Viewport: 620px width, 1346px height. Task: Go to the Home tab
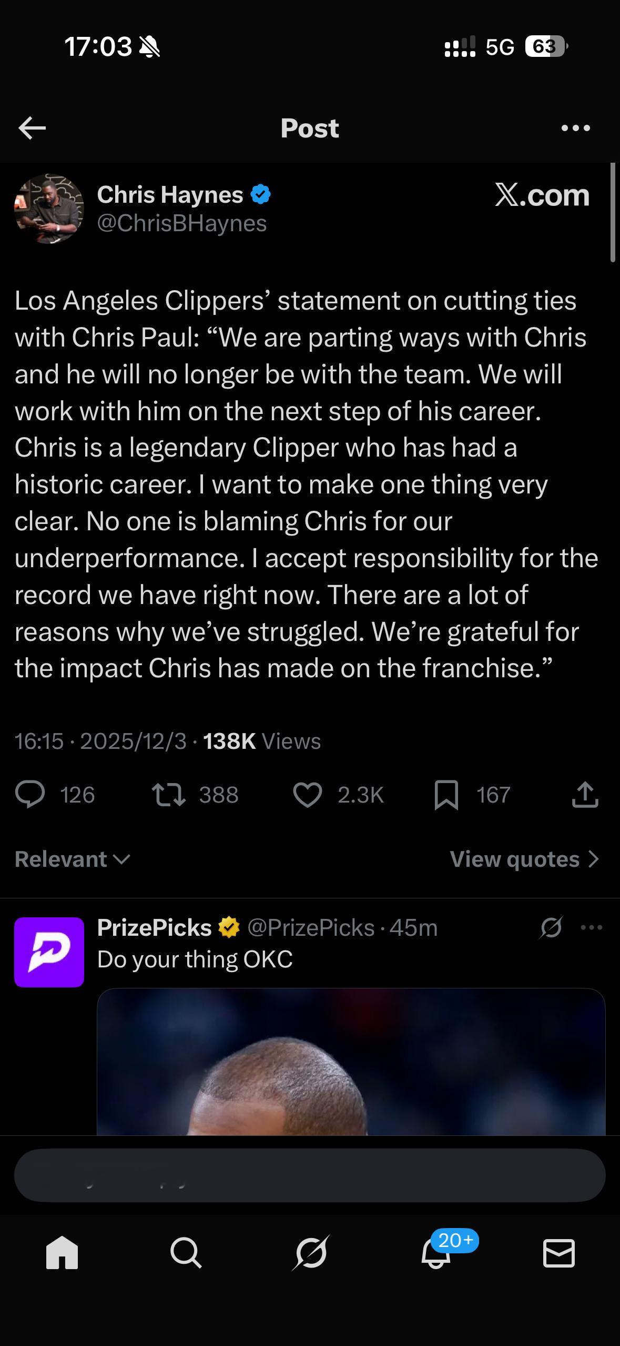(x=62, y=1253)
